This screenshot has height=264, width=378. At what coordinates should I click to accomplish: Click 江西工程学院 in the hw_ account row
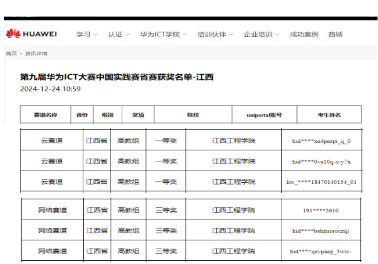(233, 182)
